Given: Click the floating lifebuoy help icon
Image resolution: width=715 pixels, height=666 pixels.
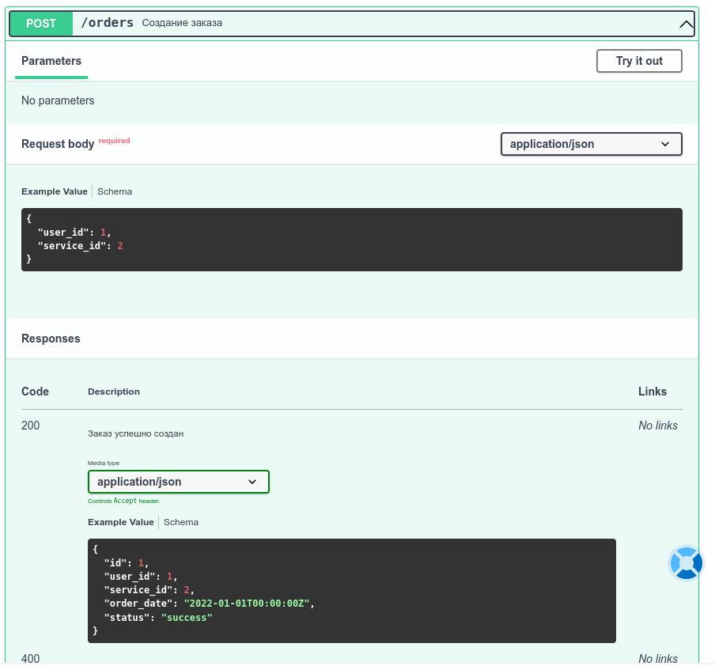Looking at the screenshot, I should pos(686,563).
